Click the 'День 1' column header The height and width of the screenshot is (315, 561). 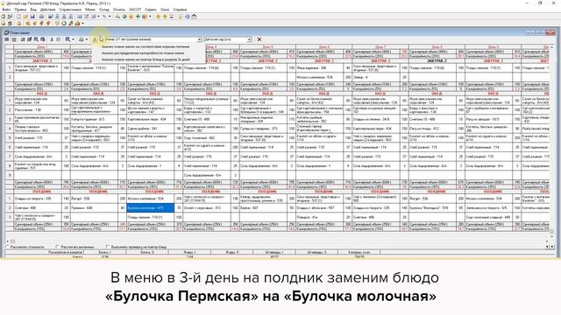click(x=42, y=47)
